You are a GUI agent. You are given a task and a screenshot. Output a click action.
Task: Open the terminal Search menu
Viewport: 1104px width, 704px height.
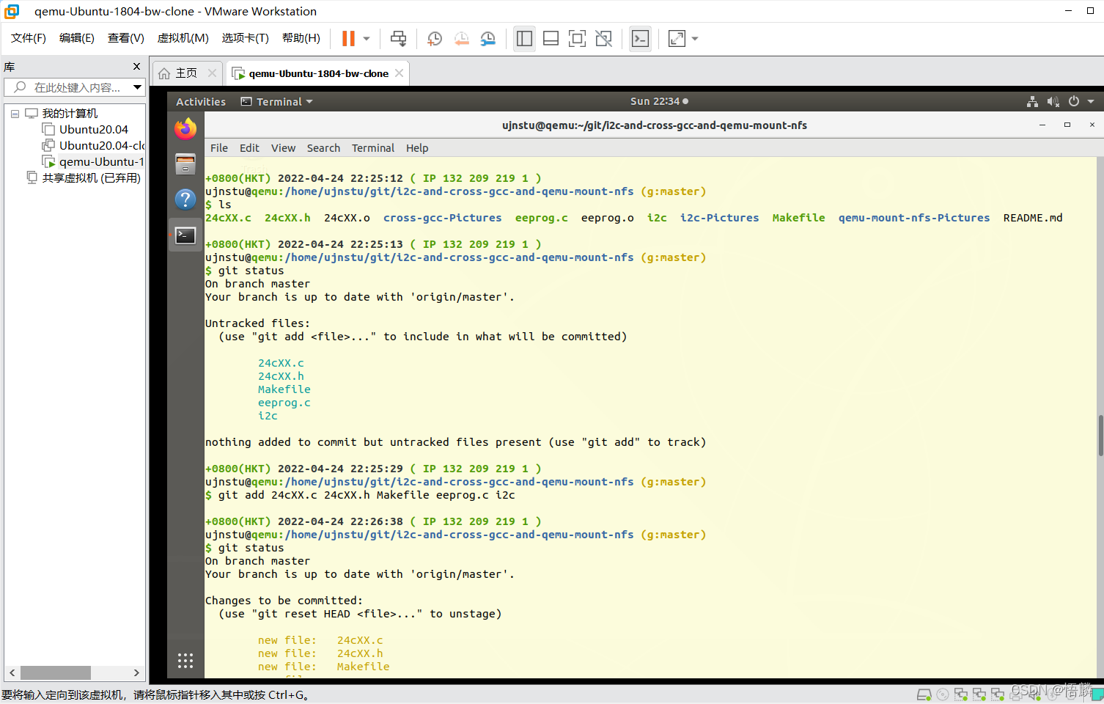[323, 148]
